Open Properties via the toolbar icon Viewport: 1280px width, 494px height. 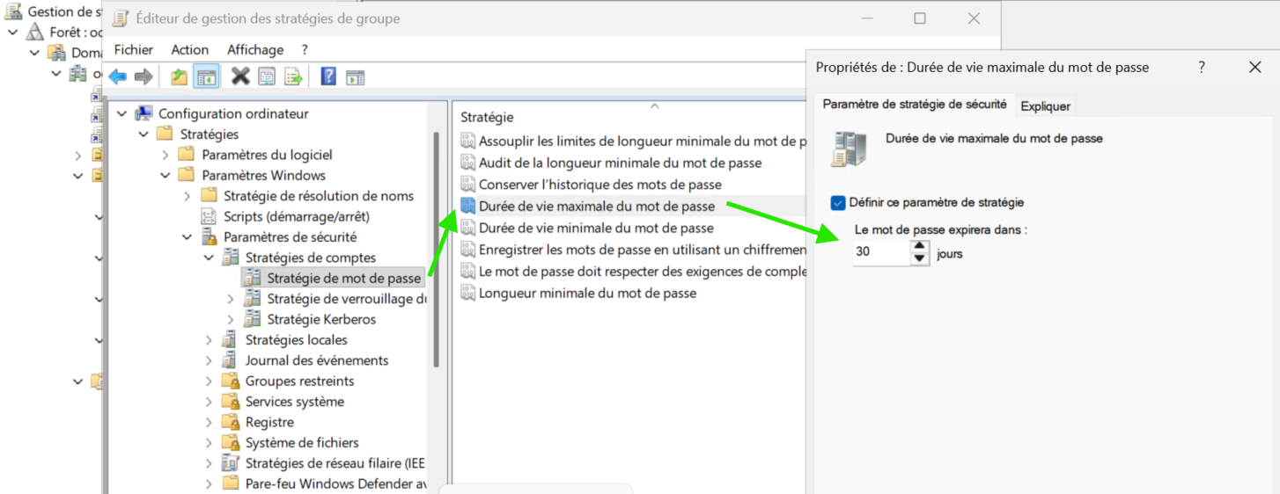coord(267,77)
